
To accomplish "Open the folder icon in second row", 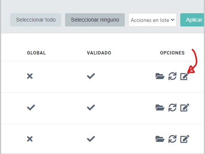I will click(x=160, y=107).
